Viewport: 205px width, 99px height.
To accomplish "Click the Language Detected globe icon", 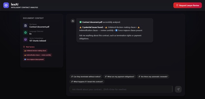I will click(x=25, y=33).
